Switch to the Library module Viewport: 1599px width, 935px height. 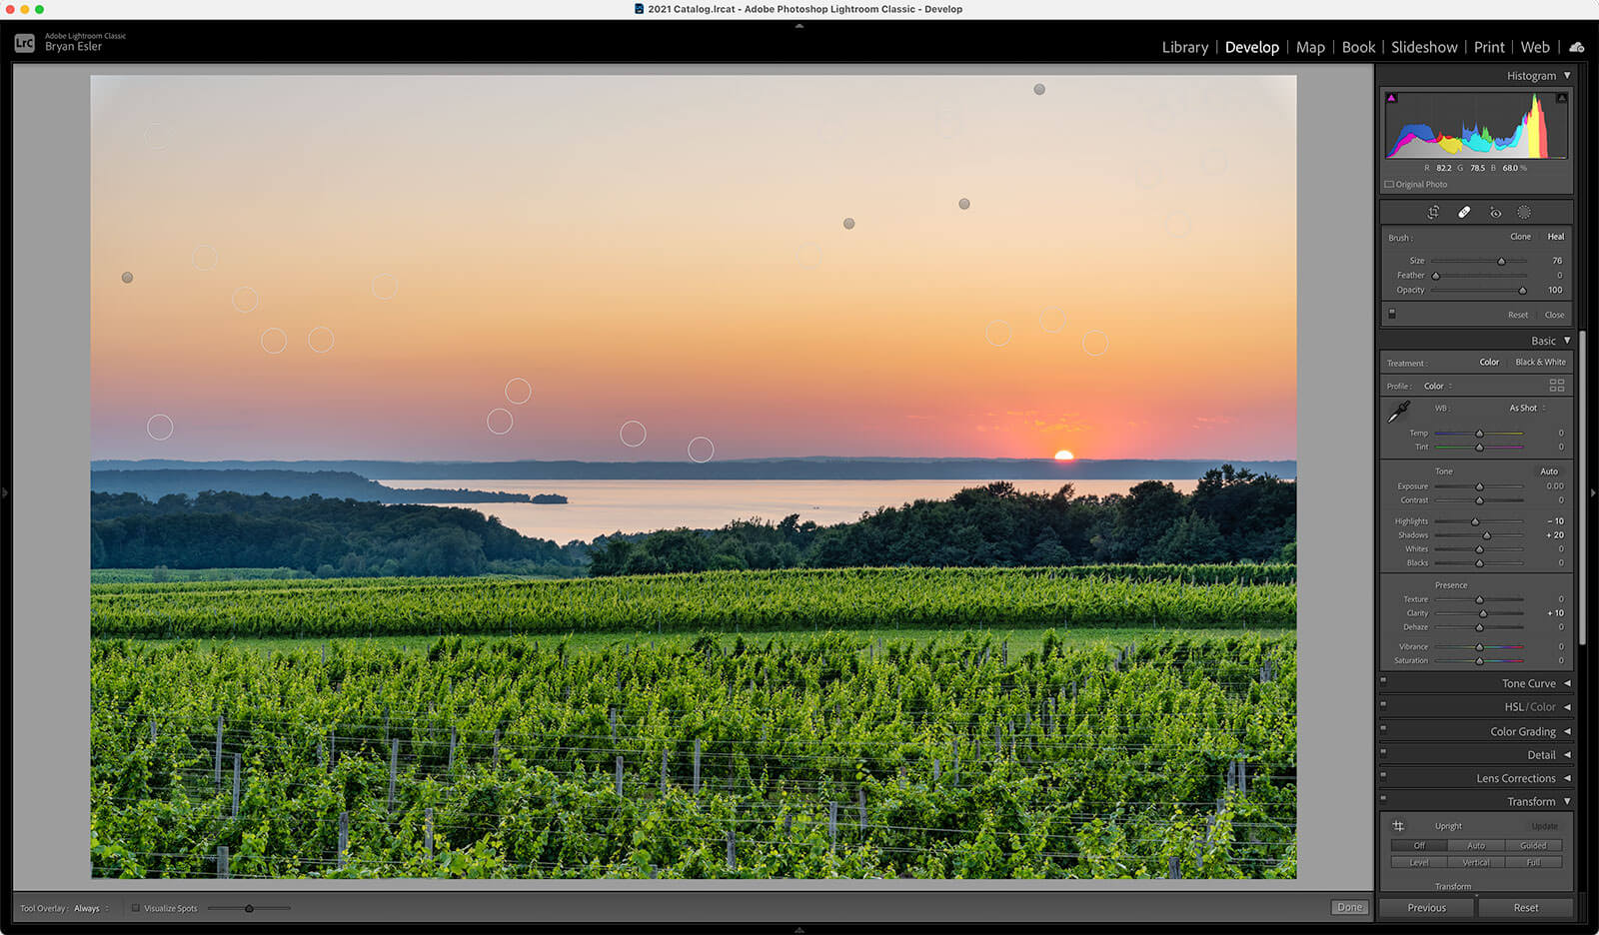pos(1184,47)
